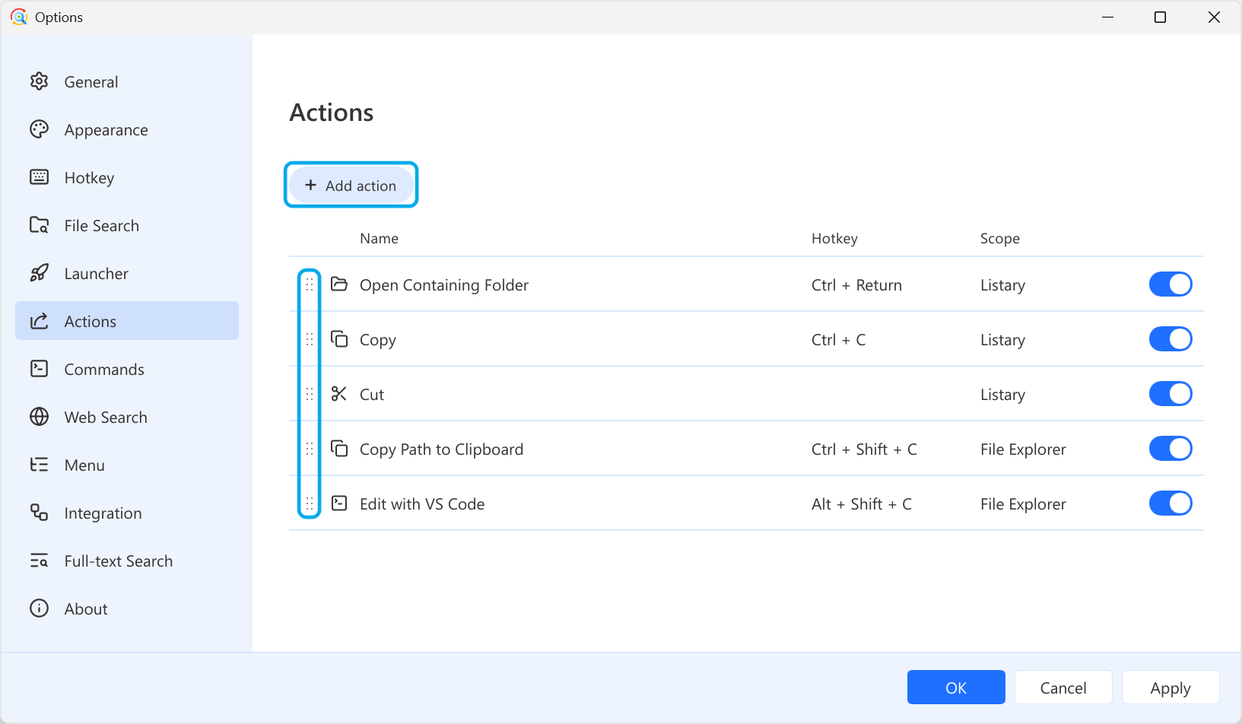The image size is (1242, 724).
Task: Click the Copy Path to Clipboard row icon
Action: click(x=339, y=449)
